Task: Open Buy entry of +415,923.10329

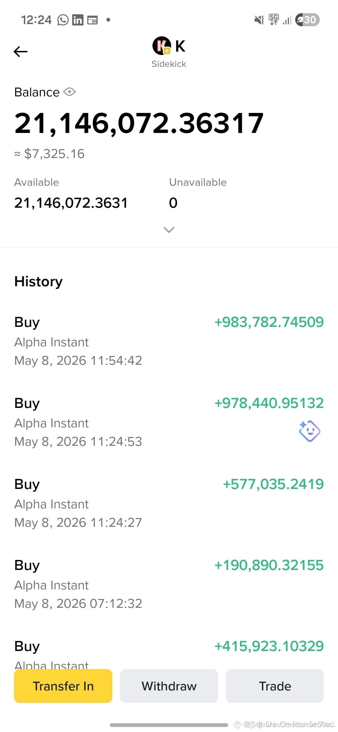Action: point(169,653)
